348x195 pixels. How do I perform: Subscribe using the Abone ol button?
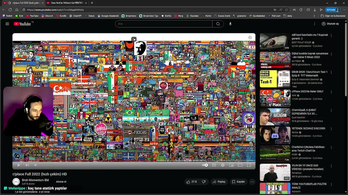[x=61, y=182]
